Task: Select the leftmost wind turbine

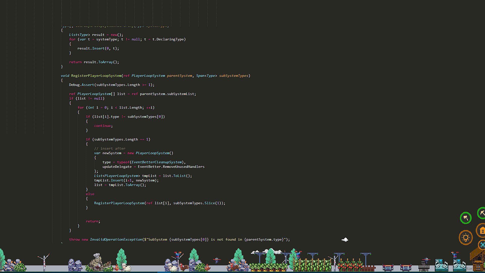Action: (44, 262)
